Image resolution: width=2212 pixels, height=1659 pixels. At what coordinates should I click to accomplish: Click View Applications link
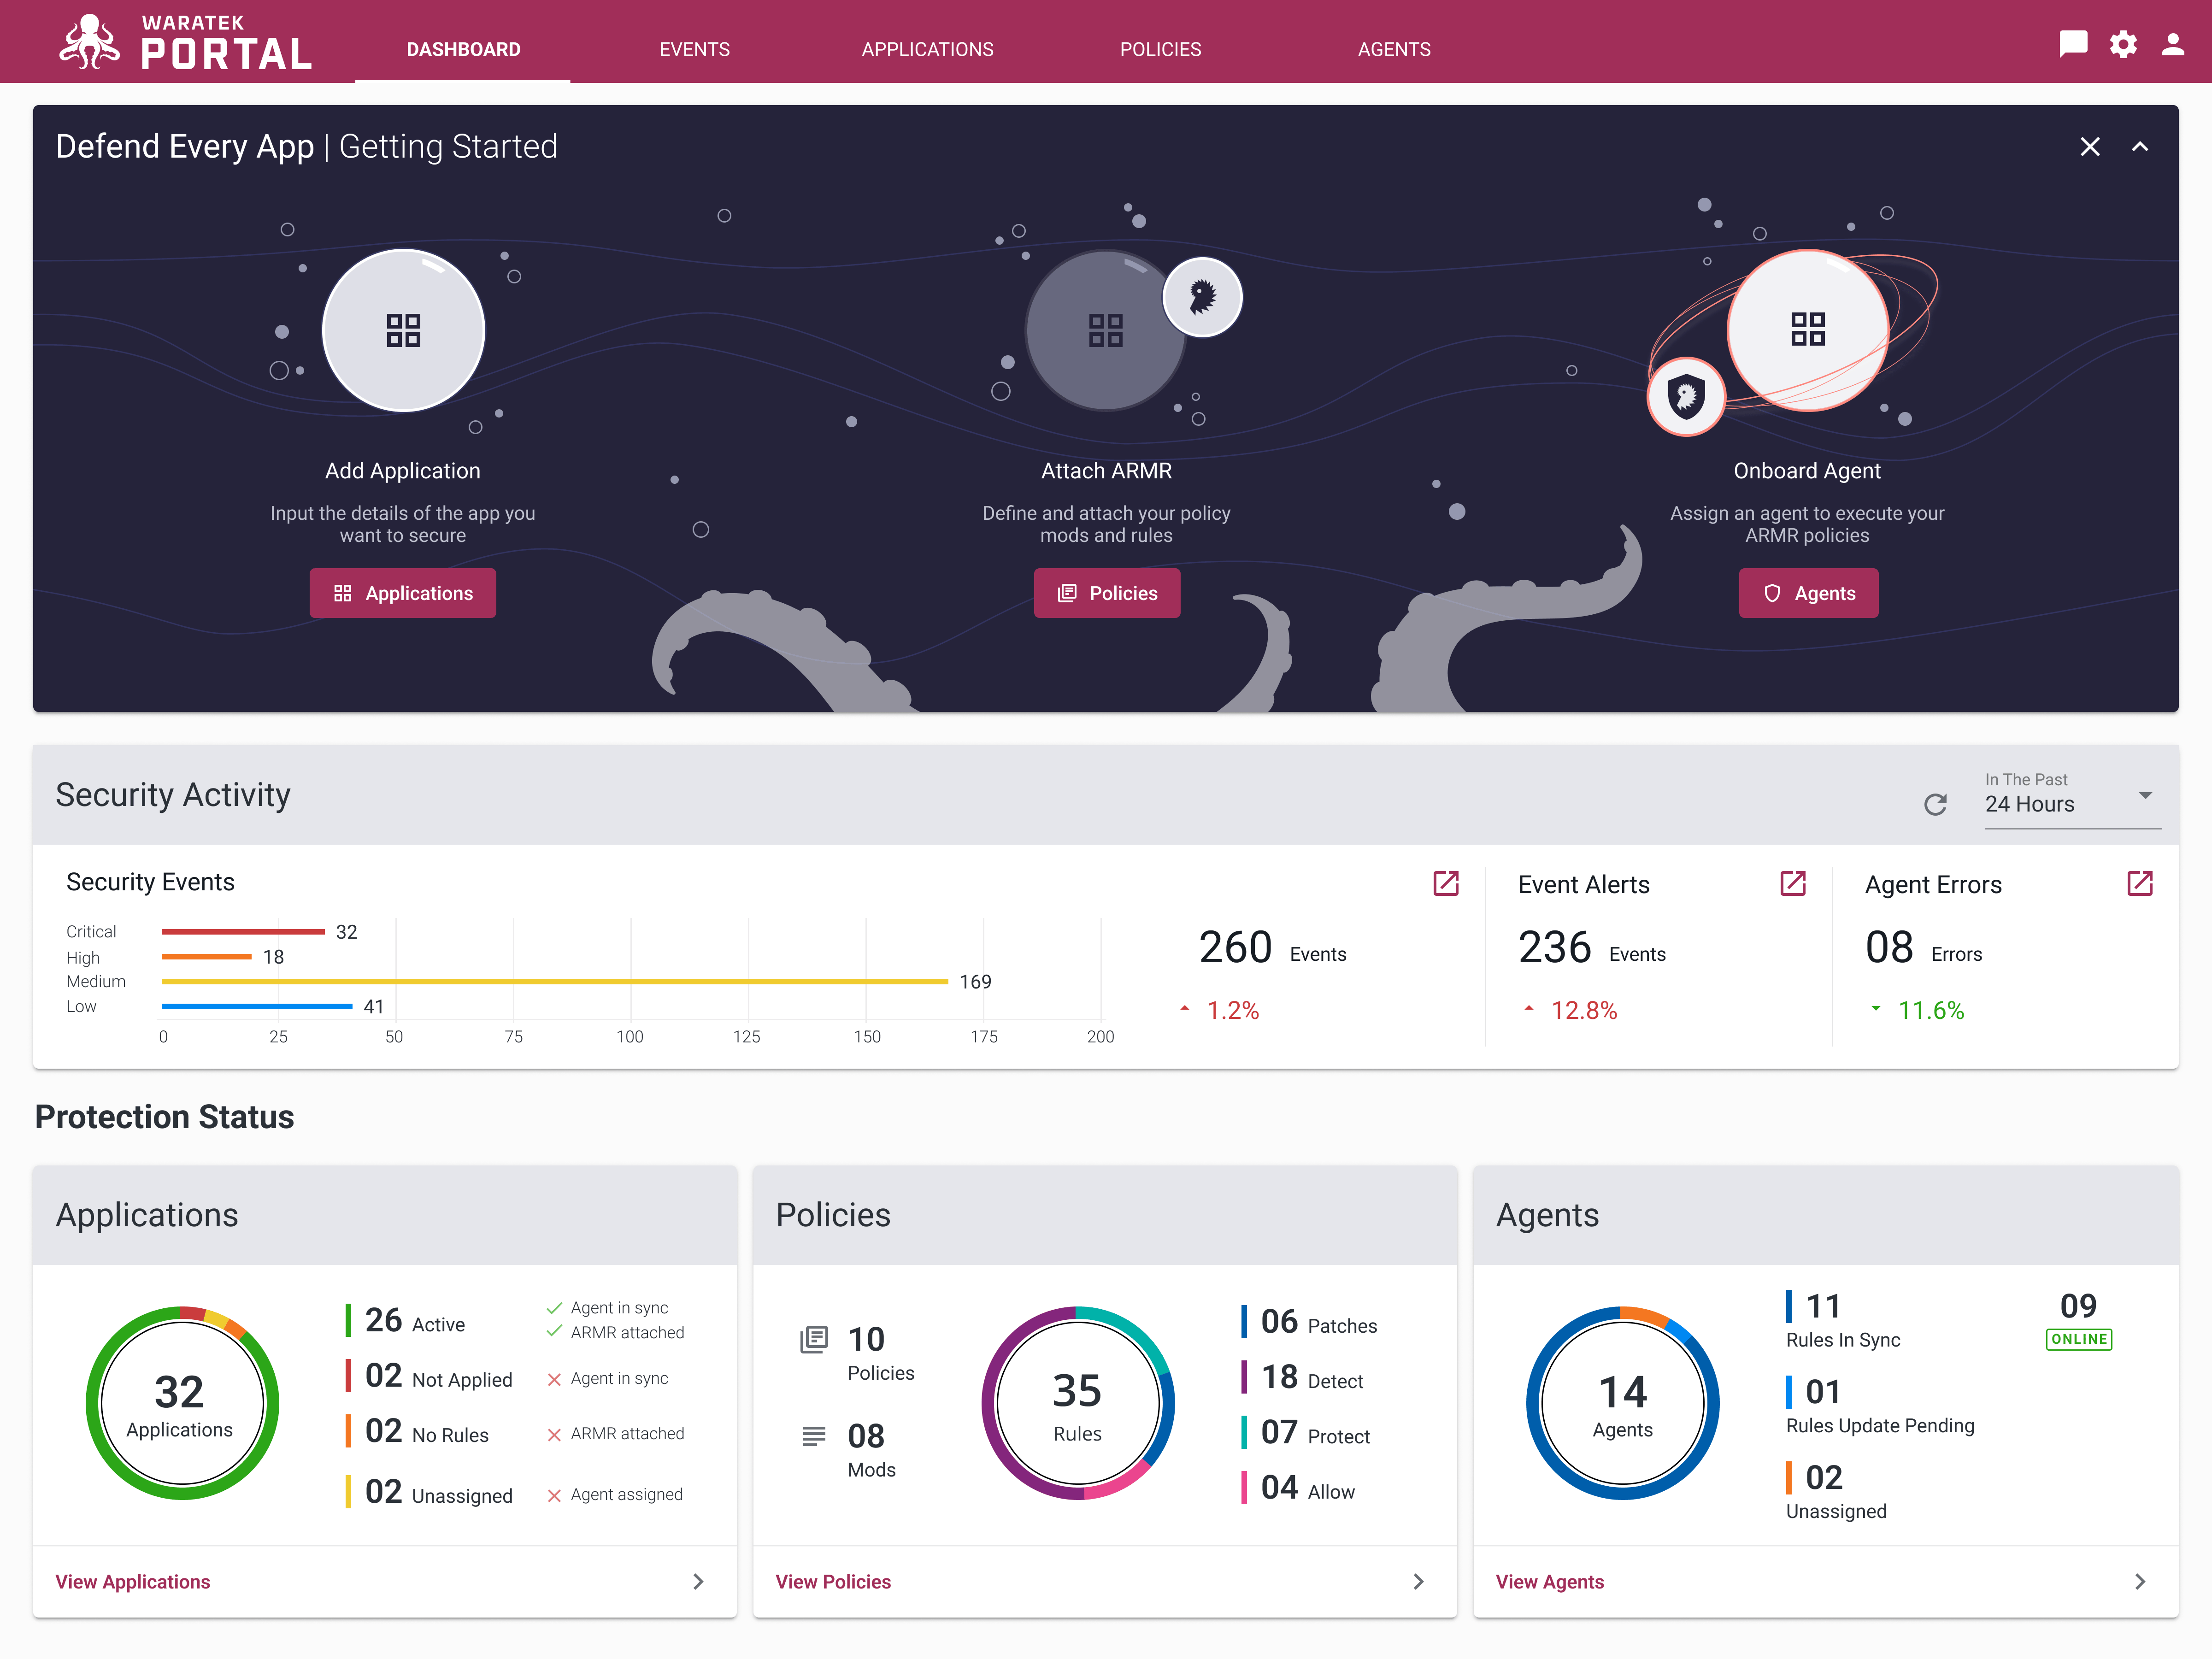coord(133,1581)
